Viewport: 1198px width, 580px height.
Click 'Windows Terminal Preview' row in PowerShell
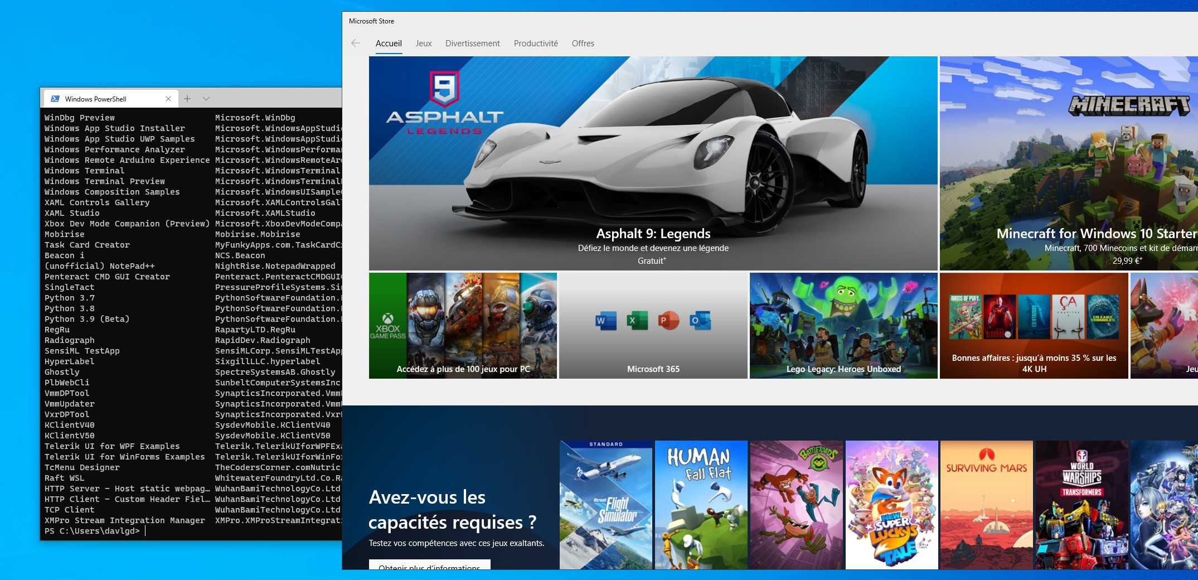click(105, 181)
